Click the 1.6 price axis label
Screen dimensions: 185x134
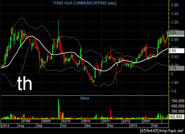click(174, 91)
